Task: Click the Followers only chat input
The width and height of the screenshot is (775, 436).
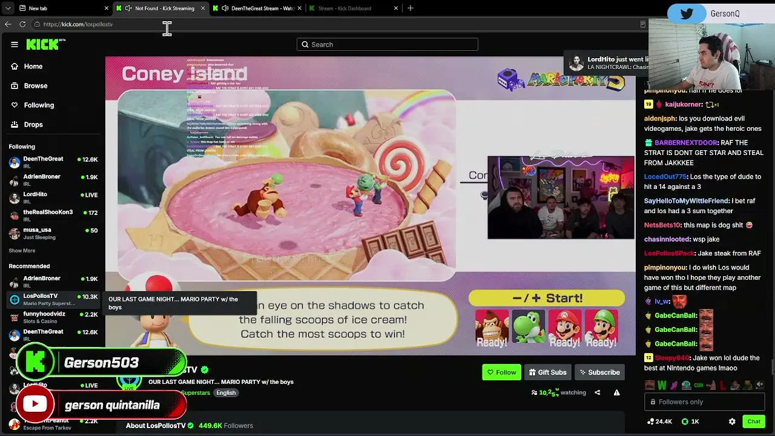Action: (705, 402)
